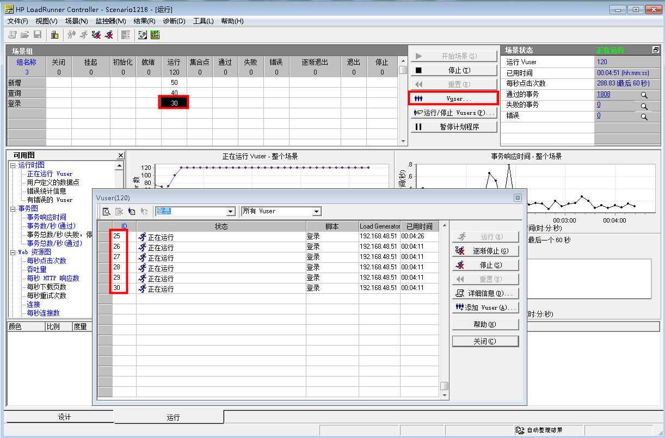Click the 运行/停止 Vusers(P)... button
665x438 pixels.
[x=454, y=113]
